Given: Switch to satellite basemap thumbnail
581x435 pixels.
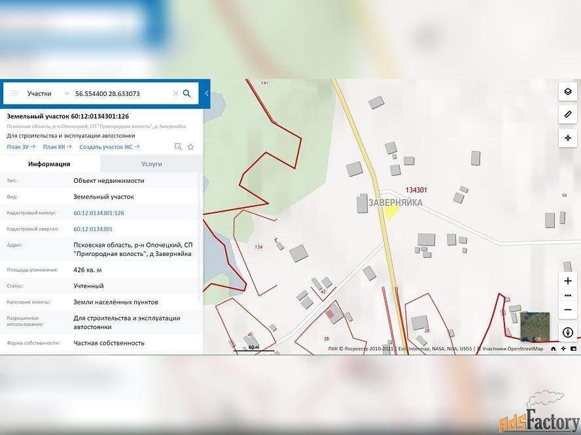Looking at the screenshot, I should pos(535,327).
